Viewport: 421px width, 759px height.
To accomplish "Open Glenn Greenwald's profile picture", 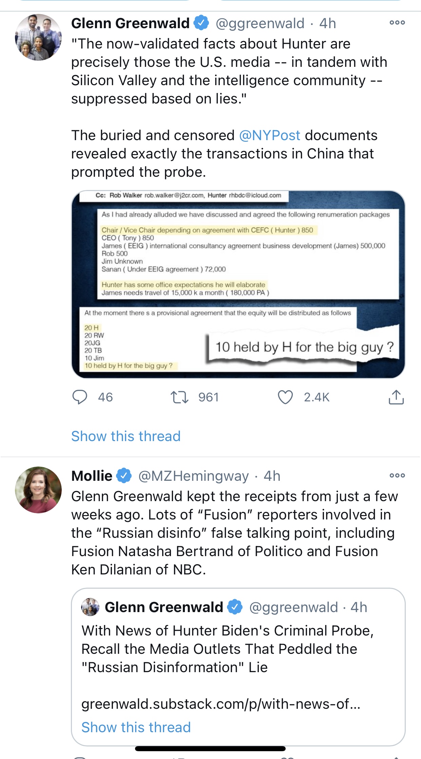I will click(x=38, y=37).
